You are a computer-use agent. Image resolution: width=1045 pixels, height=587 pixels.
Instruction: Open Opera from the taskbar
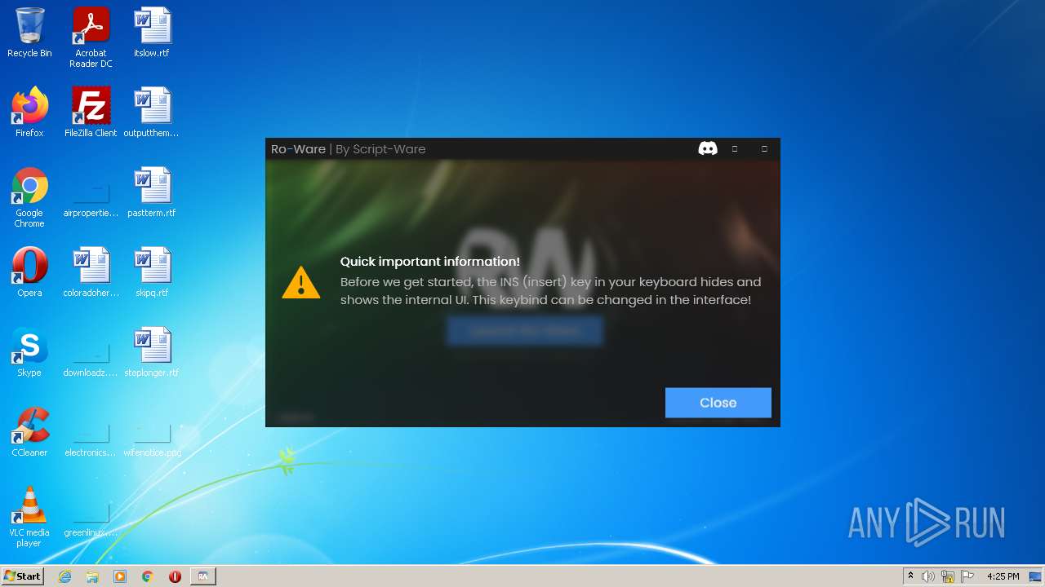pyautogui.click(x=175, y=576)
